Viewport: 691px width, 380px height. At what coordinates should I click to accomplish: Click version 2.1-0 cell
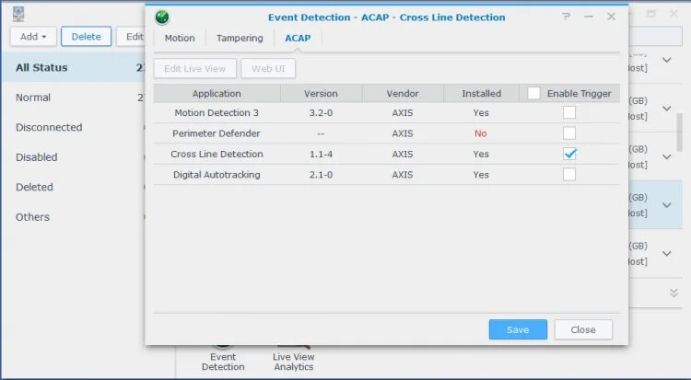point(321,175)
